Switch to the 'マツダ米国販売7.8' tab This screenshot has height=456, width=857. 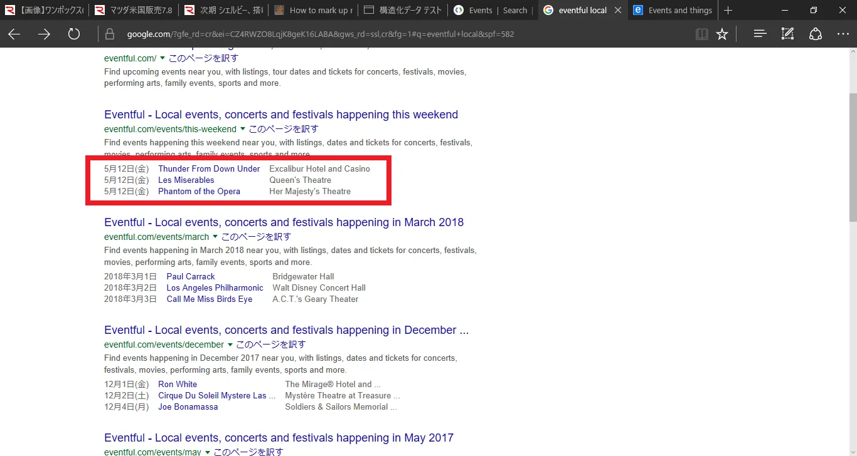click(x=134, y=10)
